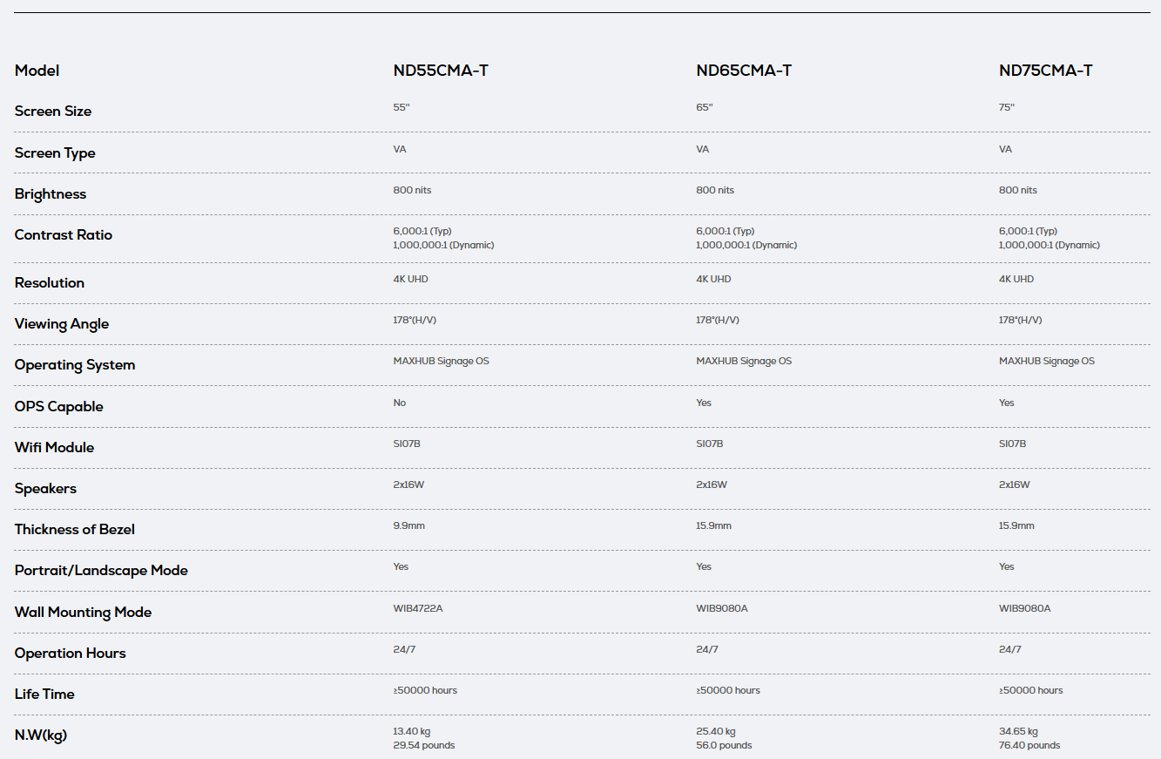
Task: Click the 25.40 kg weight value
Action: (716, 732)
